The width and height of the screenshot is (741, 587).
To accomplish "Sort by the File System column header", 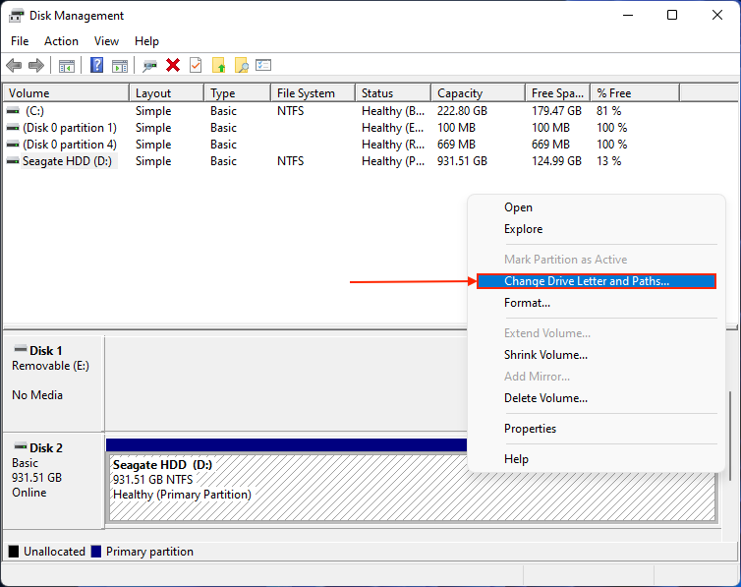I will point(313,93).
